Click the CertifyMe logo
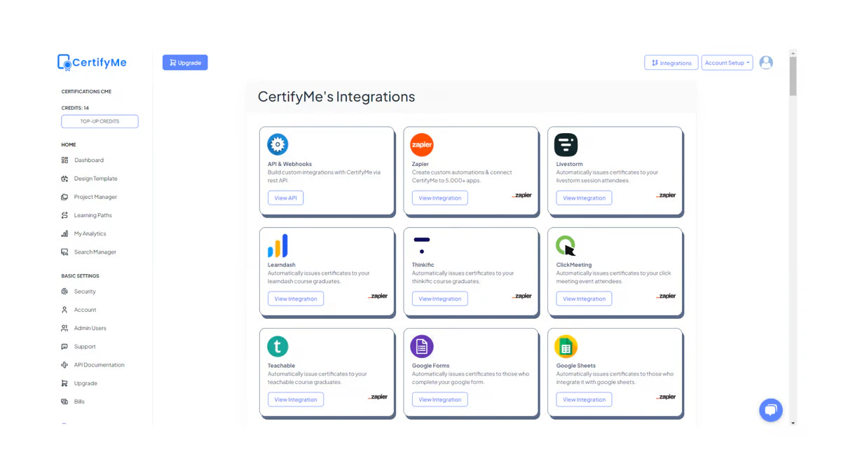The width and height of the screenshot is (841, 473). pos(91,62)
